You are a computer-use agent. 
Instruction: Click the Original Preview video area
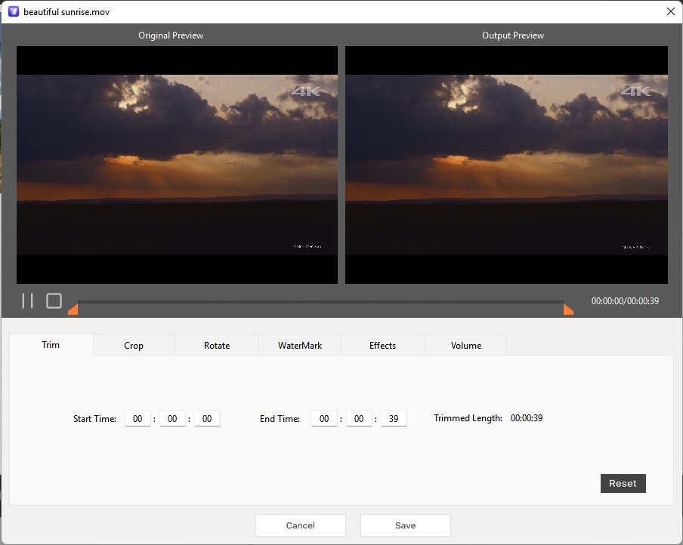pyautogui.click(x=176, y=165)
